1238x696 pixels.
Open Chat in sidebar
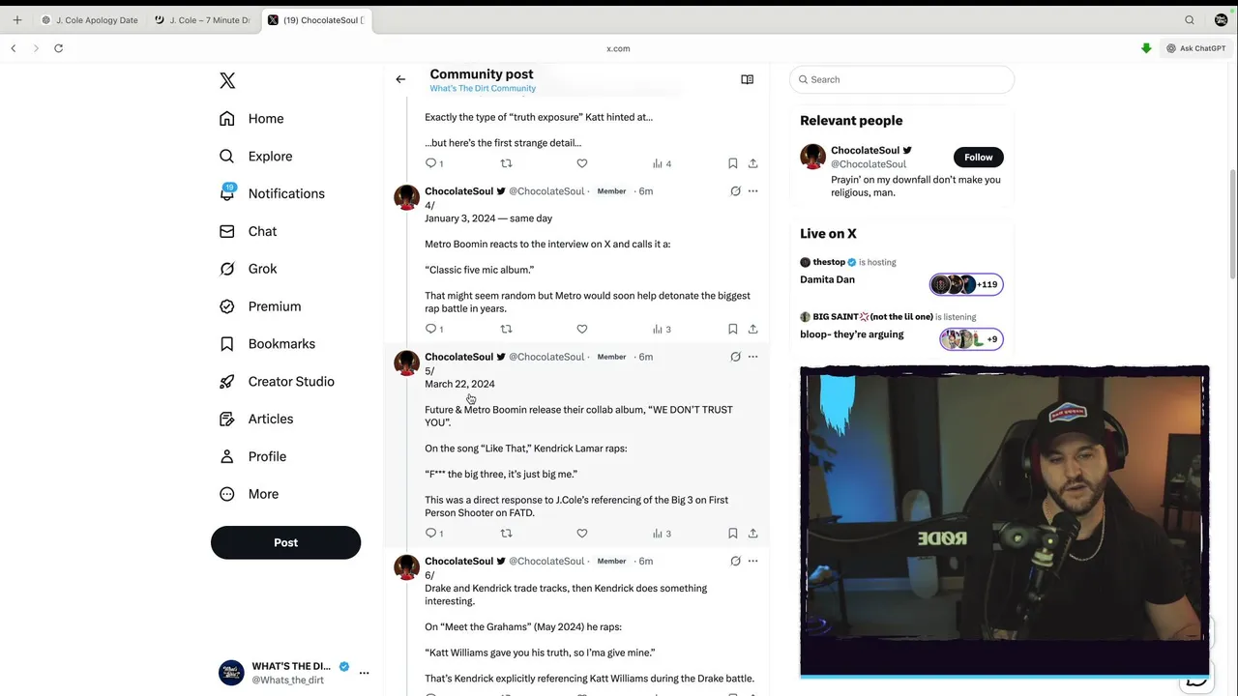click(x=248, y=232)
